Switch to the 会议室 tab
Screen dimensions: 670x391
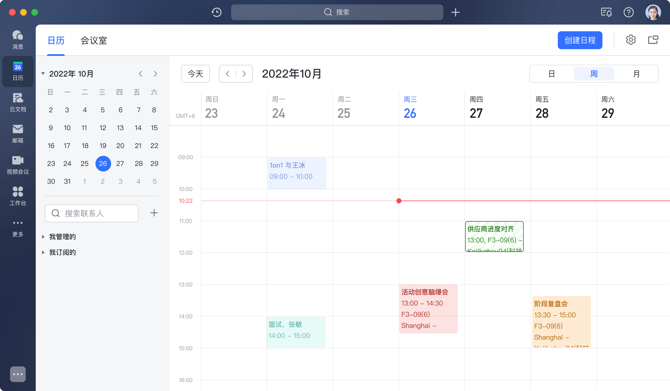pos(94,40)
